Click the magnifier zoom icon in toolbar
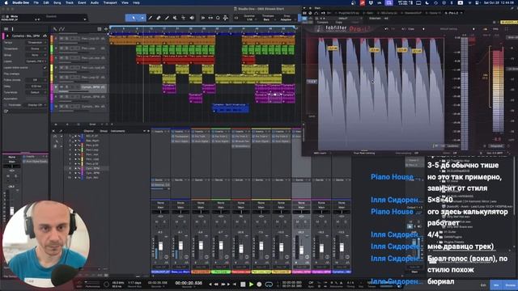This screenshot has height=291, width=518. pos(218,18)
